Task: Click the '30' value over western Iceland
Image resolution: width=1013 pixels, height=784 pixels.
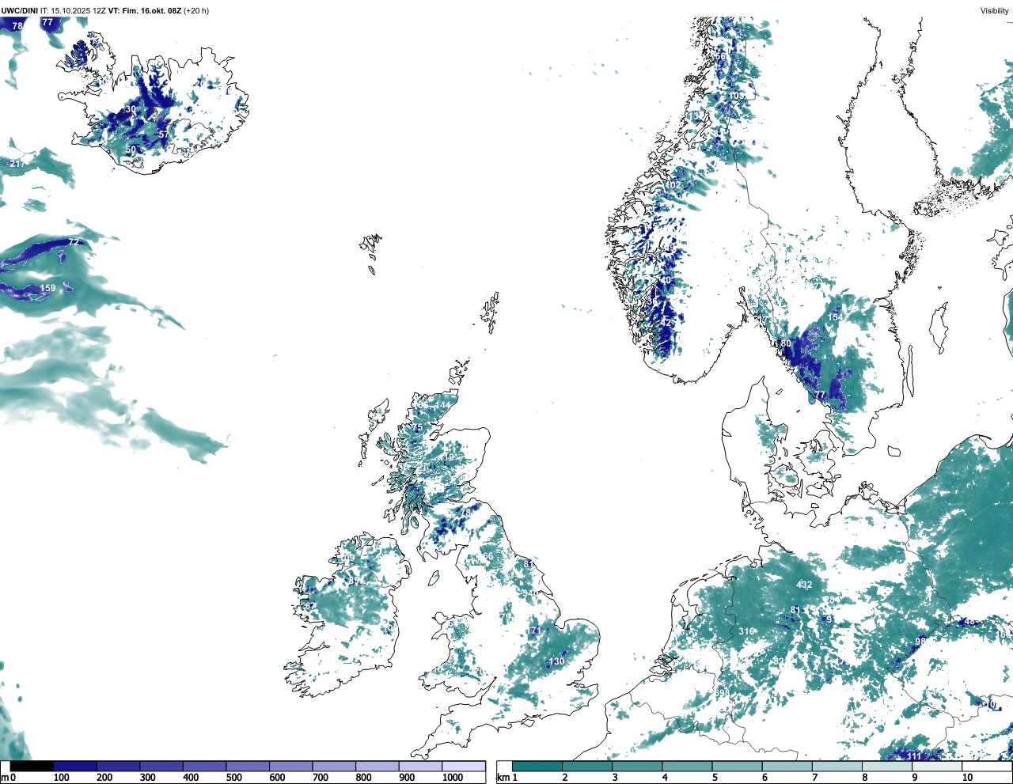Action: coord(131,109)
